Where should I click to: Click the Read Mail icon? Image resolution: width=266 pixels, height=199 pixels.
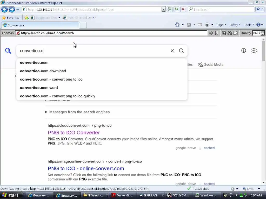point(200,25)
